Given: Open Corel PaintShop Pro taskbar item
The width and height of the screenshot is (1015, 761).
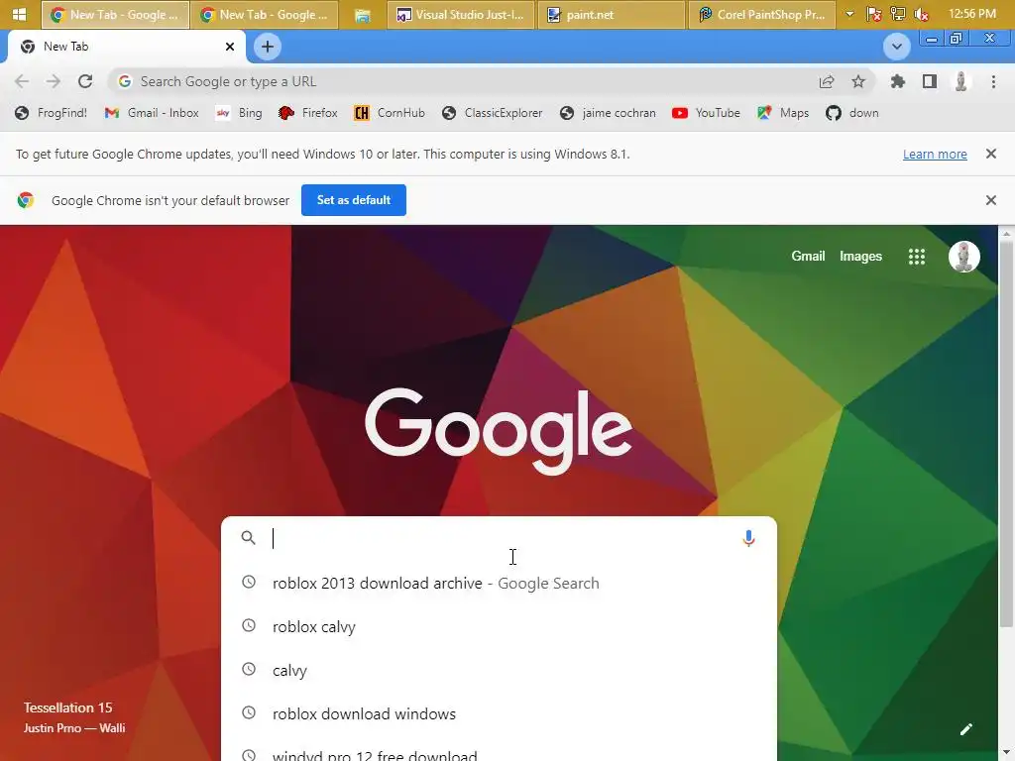Looking at the screenshot, I should (x=762, y=14).
